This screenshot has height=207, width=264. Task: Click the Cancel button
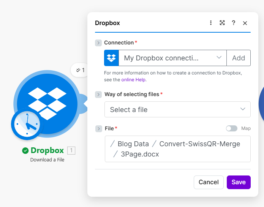pyautogui.click(x=209, y=182)
